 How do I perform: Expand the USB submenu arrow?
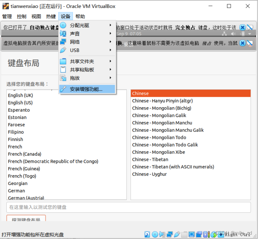[111, 50]
